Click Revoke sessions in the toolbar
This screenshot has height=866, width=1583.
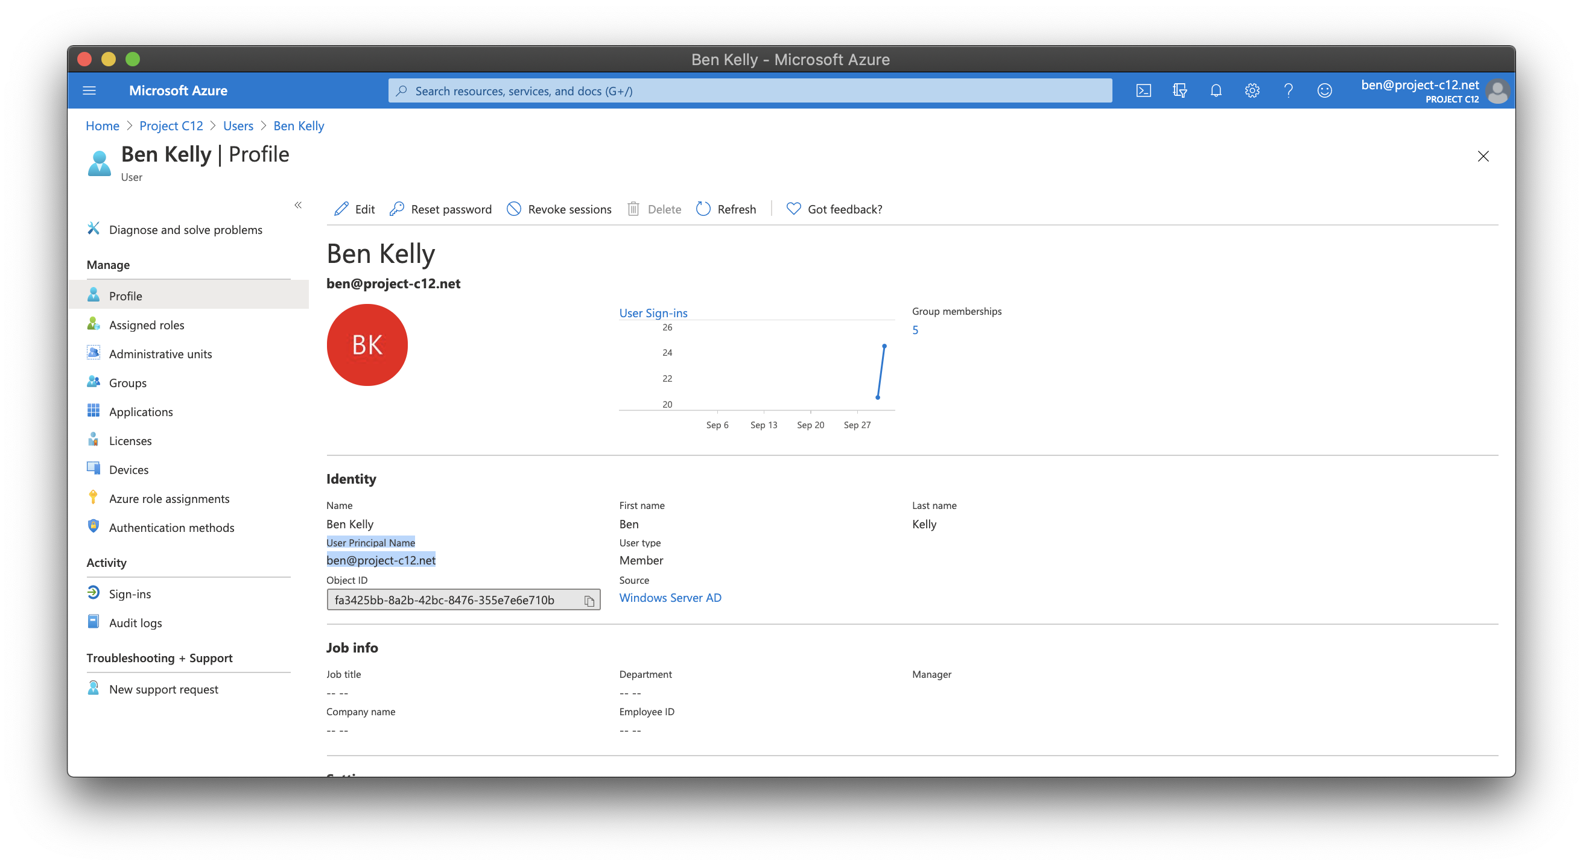559,209
